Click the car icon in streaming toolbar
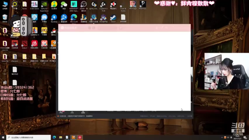Image resolution: width=249 pixels, height=140 pixels. pos(83,112)
